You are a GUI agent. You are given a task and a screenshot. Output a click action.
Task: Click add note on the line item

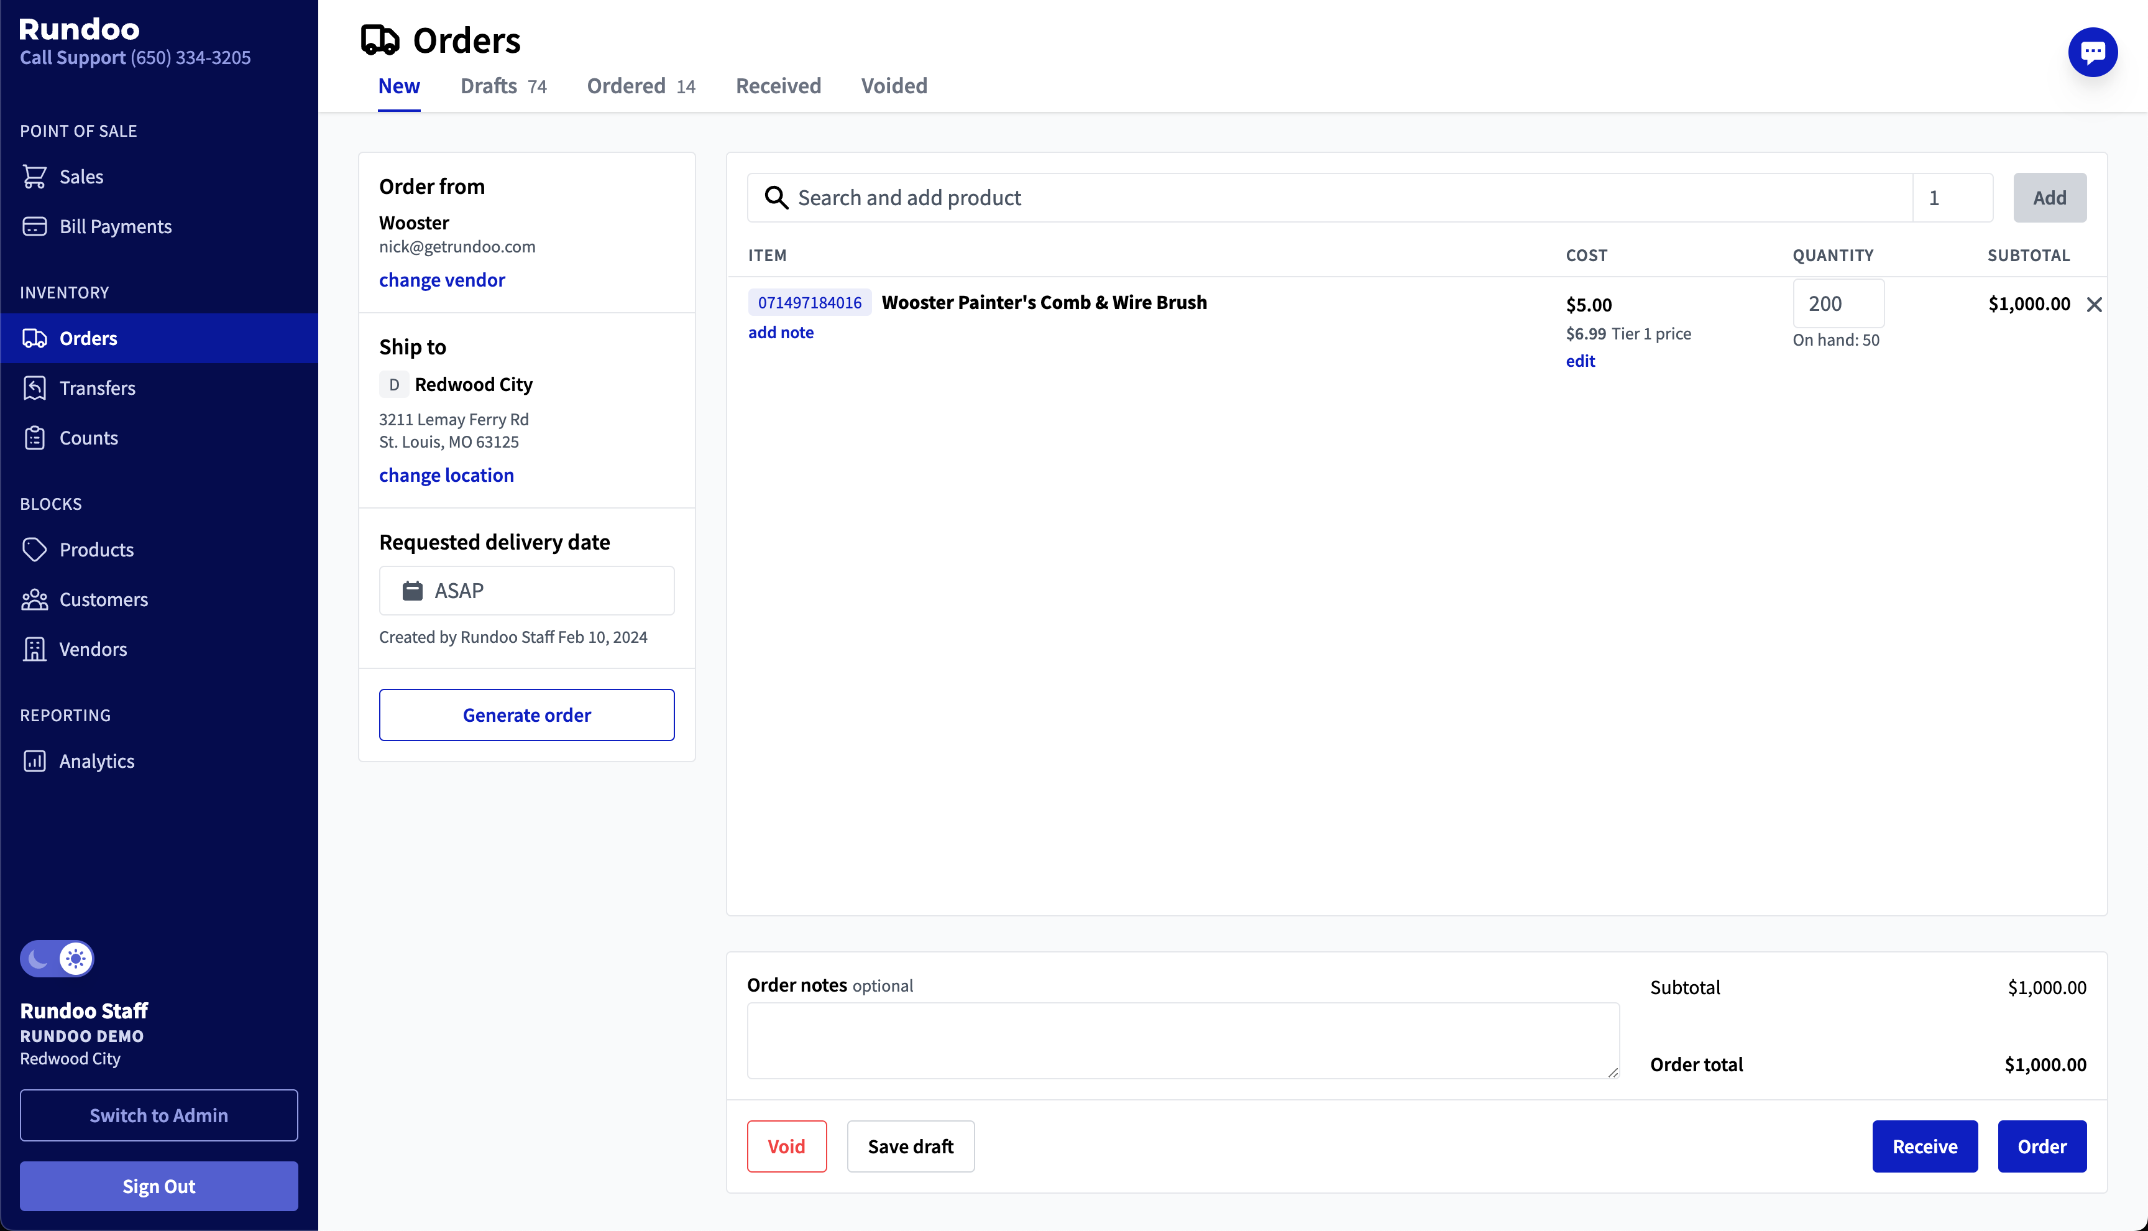[781, 332]
